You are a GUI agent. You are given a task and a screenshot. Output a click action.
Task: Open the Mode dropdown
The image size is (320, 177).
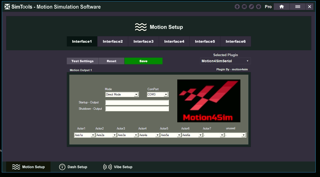click(122, 94)
